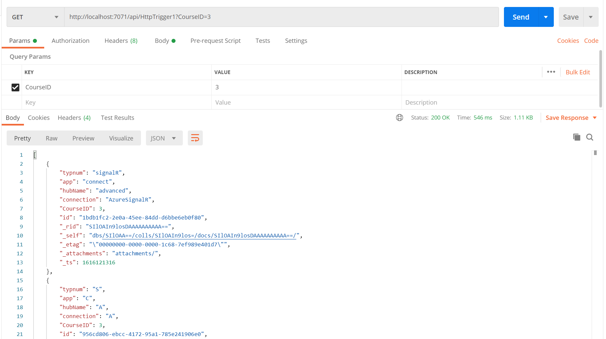This screenshot has height=339, width=606.
Task: Click the request URL input field
Action: point(282,17)
